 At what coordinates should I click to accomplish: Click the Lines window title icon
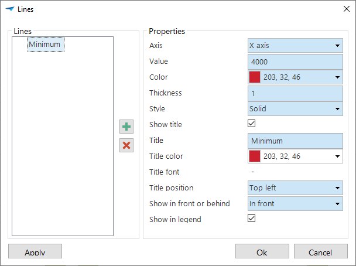pyautogui.click(x=9, y=9)
